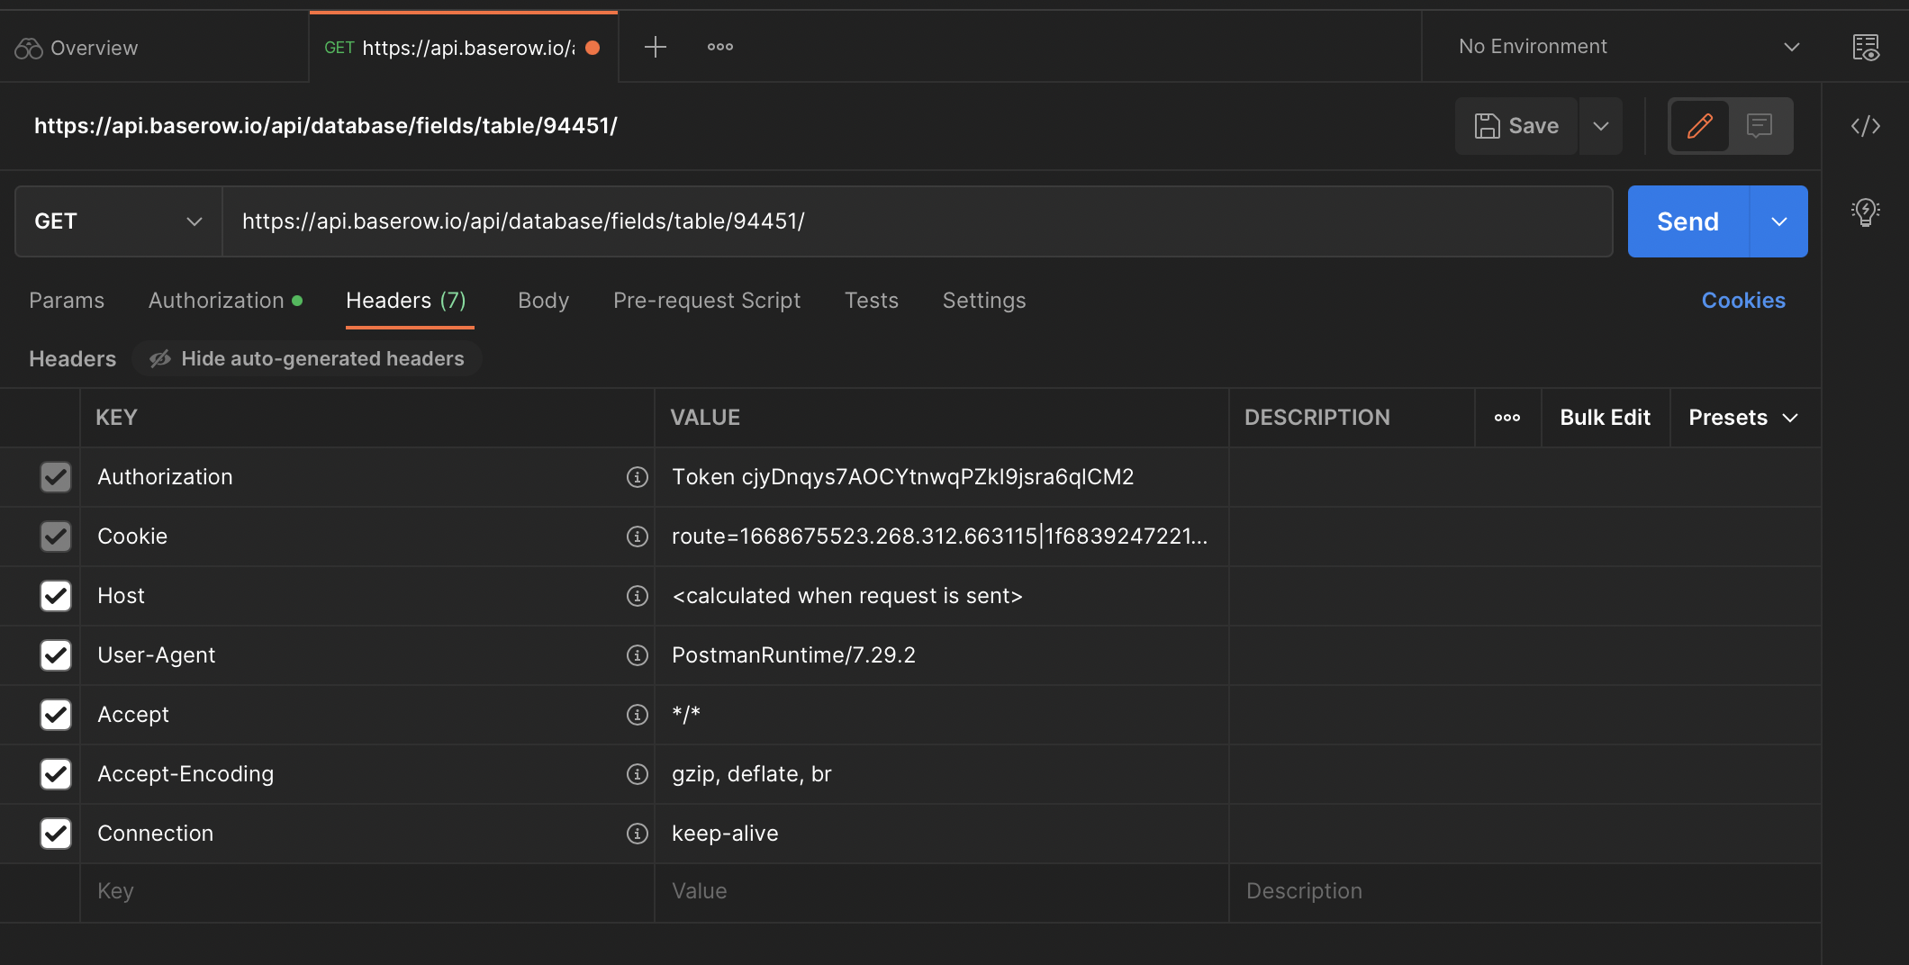Open the Presets dropdown

pos(1742,418)
